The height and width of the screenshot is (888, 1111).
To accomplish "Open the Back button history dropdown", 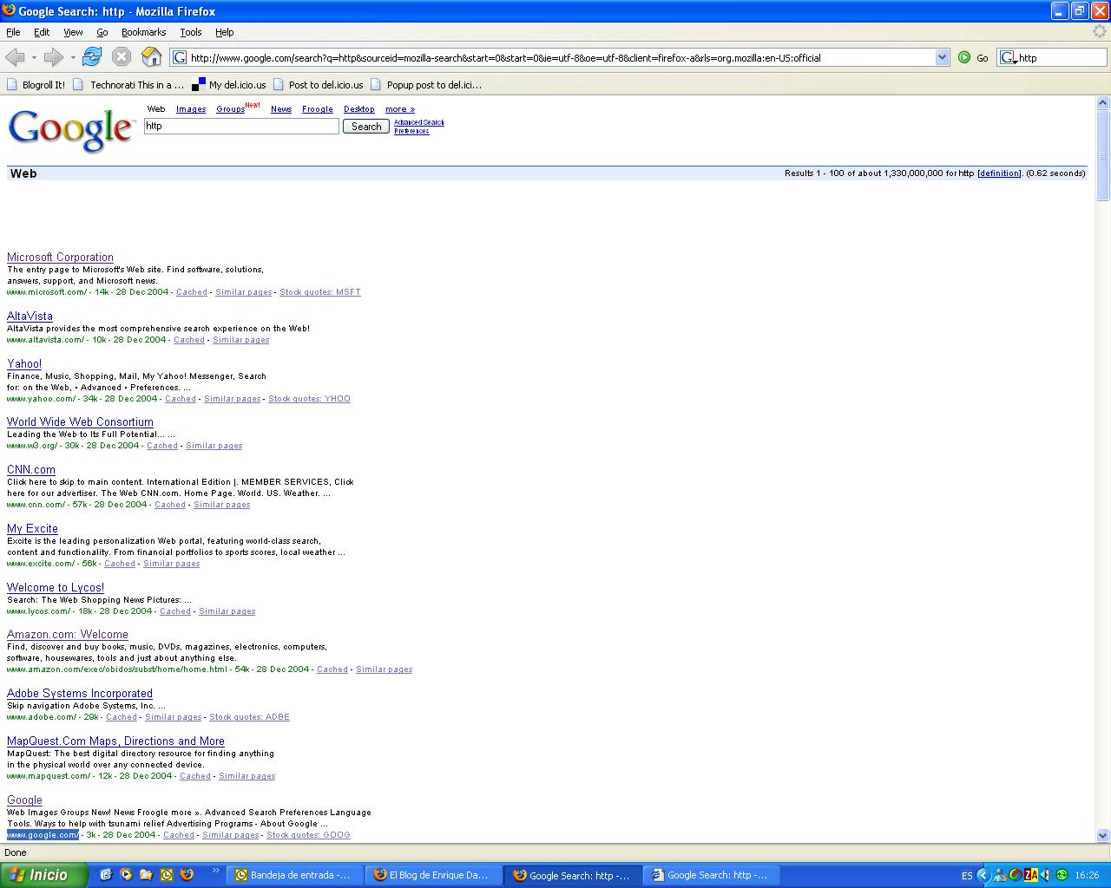I will click(x=34, y=57).
